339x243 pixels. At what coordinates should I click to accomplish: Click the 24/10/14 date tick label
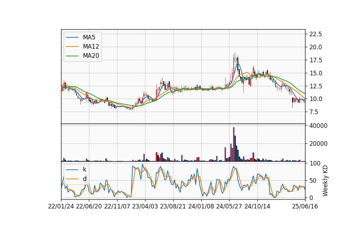tap(257, 206)
